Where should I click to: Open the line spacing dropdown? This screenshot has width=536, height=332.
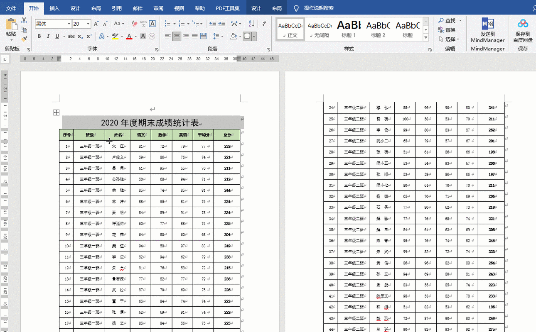[x=218, y=36]
